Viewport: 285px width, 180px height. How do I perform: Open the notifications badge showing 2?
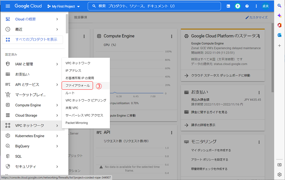238,6
